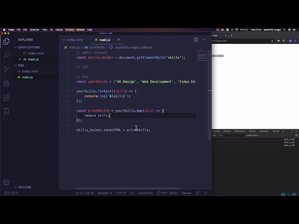The image size is (299, 224).
Task: Close main.js in the Open Editors list
Action: (x=20, y=59)
